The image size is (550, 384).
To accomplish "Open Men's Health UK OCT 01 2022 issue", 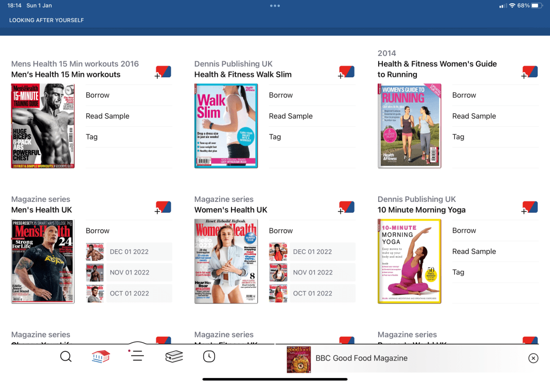I will point(129,293).
